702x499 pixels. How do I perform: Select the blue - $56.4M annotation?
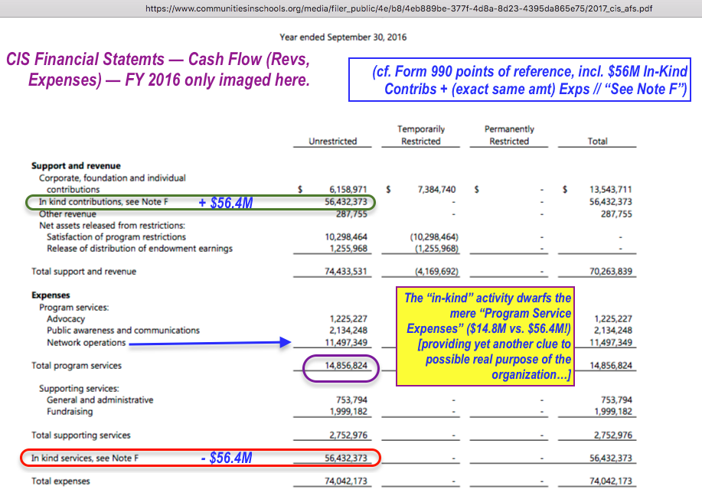tap(226, 458)
